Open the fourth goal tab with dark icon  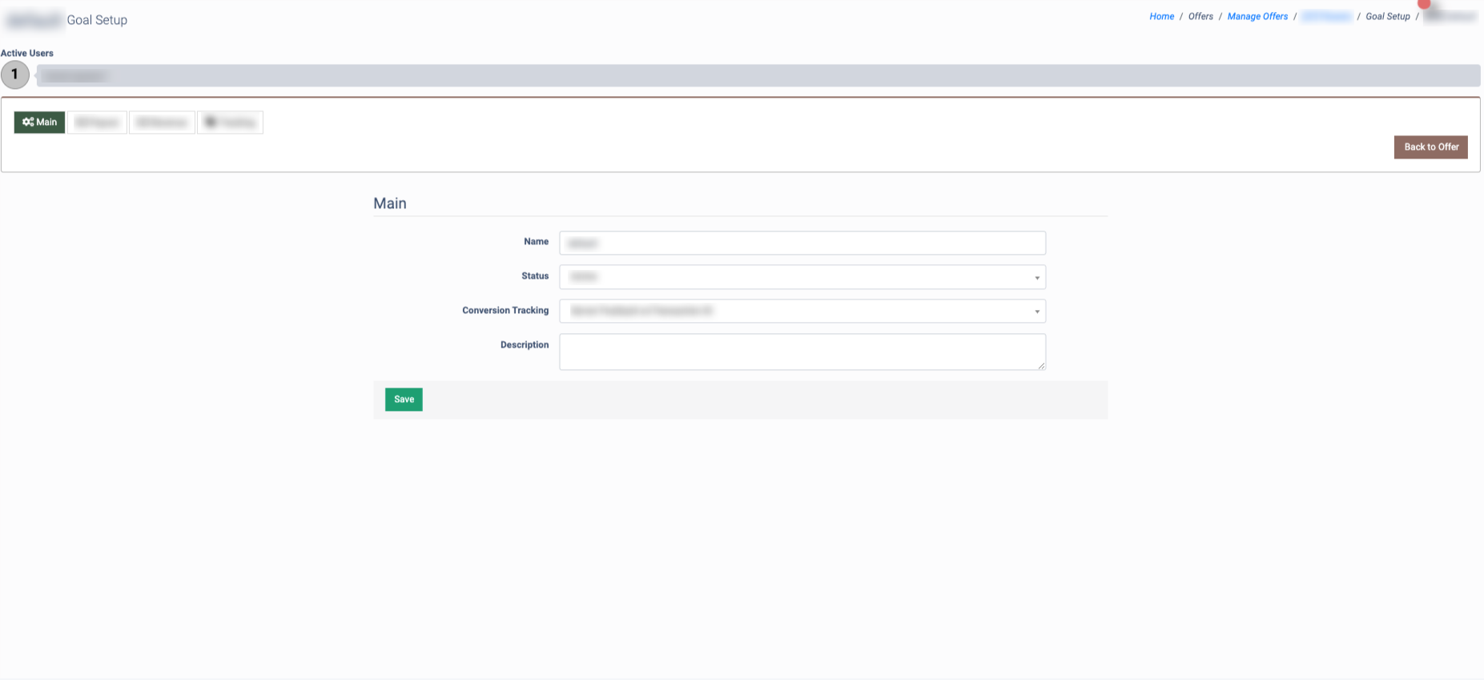(x=230, y=123)
